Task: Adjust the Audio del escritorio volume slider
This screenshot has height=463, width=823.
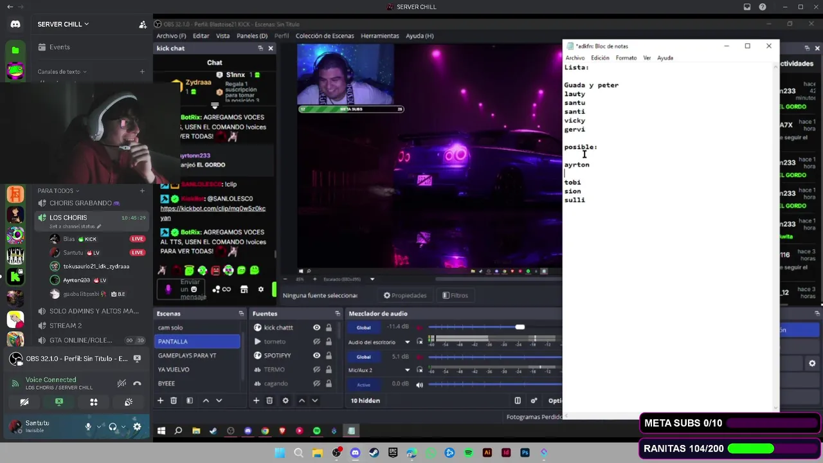Action: (494, 327)
